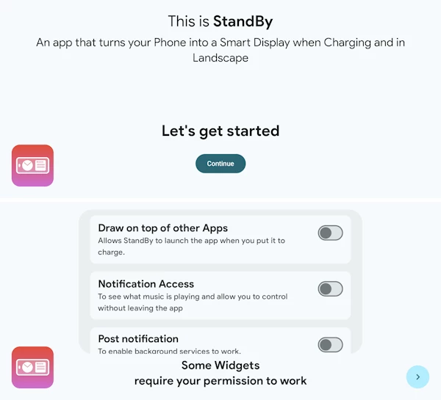Click the "This is" text in the heading

coord(189,21)
